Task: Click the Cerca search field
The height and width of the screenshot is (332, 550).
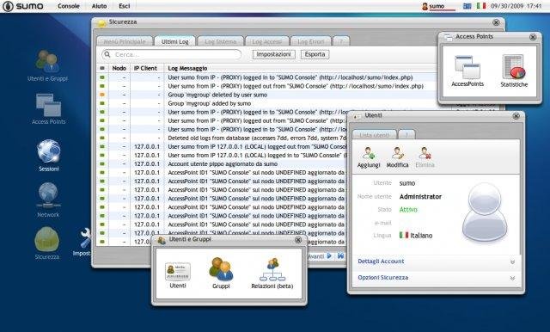Action: pyautogui.click(x=172, y=54)
